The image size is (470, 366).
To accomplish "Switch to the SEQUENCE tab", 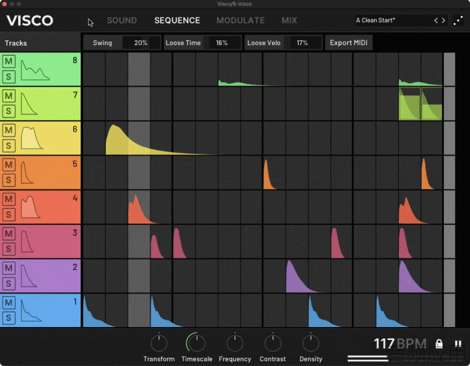I will pyautogui.click(x=177, y=20).
